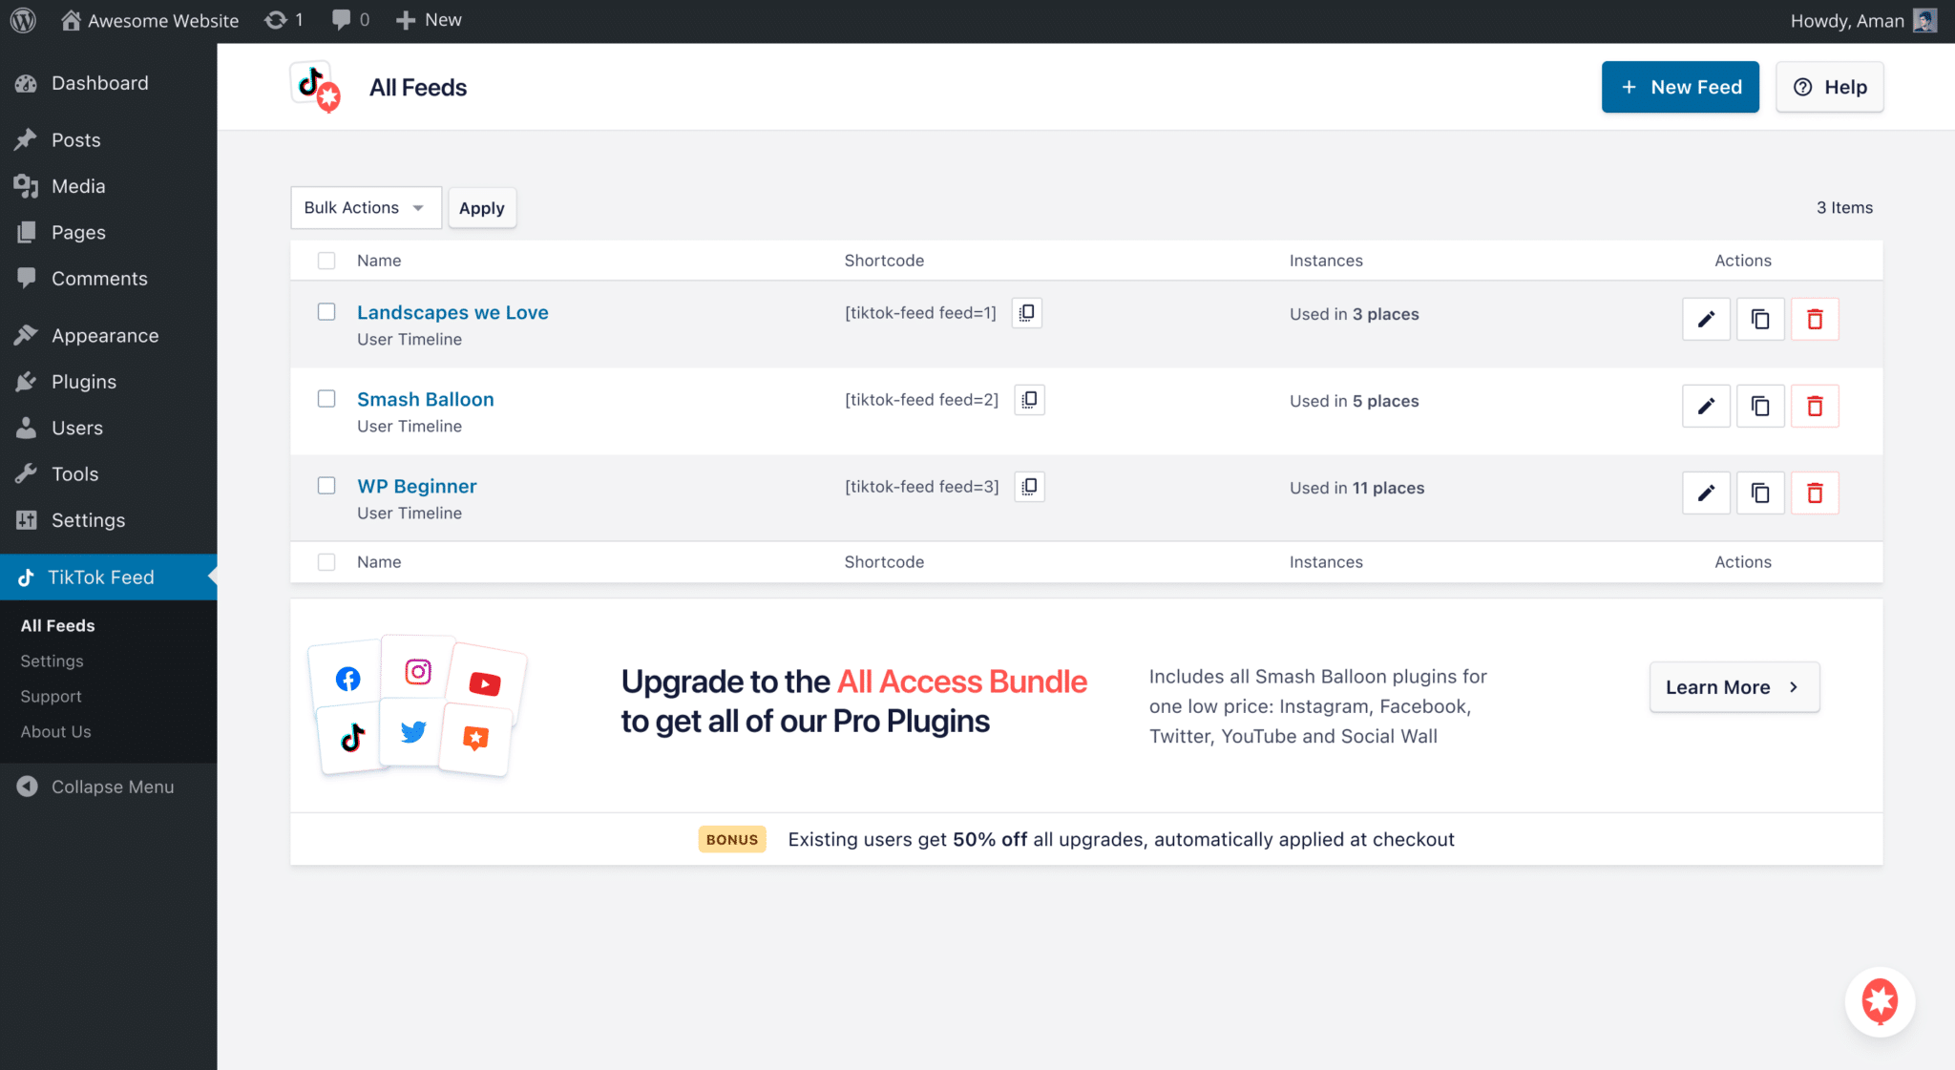Edit the Landscapes we Love feed

[1706, 319]
